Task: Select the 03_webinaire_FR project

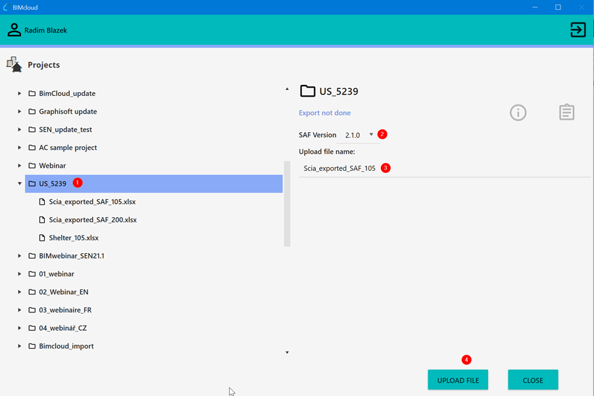Action: pos(65,310)
